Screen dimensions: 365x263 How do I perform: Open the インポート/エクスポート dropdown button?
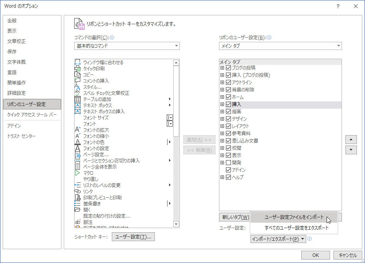tap(278, 239)
